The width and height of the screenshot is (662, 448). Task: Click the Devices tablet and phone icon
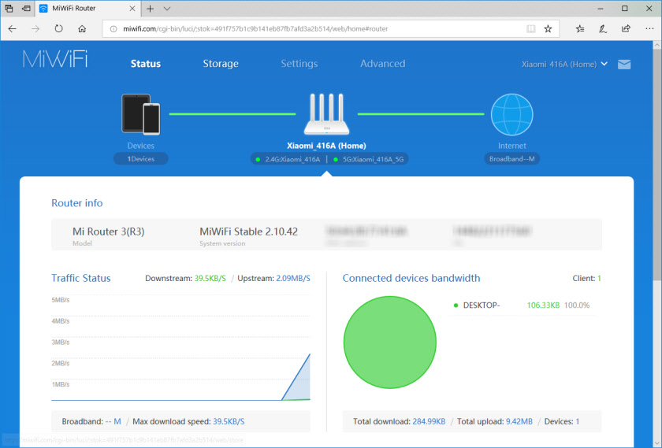(140, 114)
